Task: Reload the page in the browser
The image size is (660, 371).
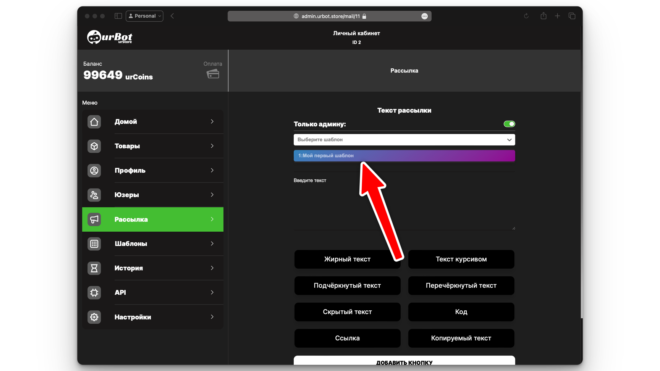Action: (526, 16)
